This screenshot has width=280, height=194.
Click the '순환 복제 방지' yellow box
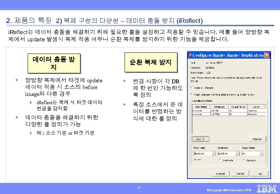tap(151, 62)
